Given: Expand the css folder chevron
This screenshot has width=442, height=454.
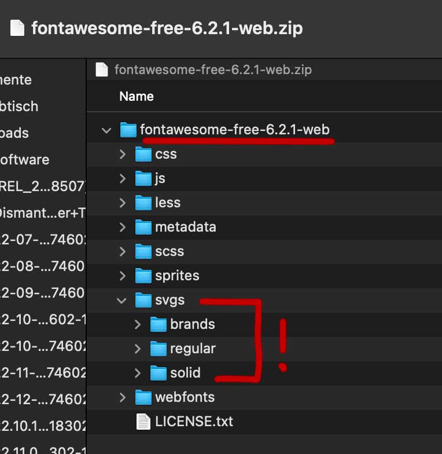Looking at the screenshot, I should 123,154.
